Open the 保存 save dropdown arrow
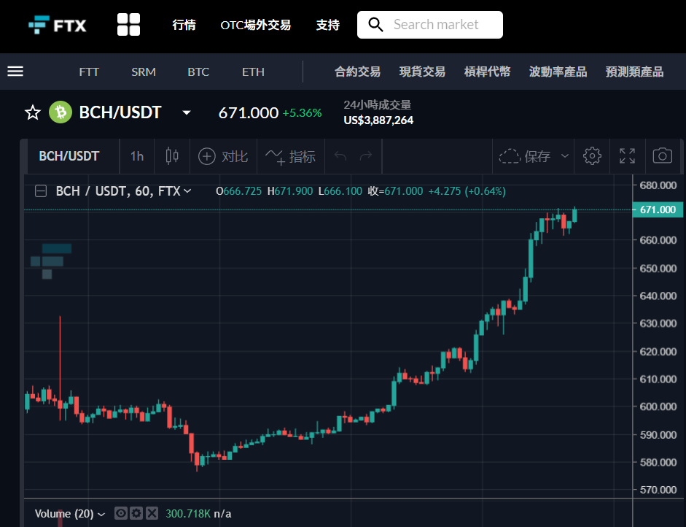The height and width of the screenshot is (527, 686). [x=565, y=156]
